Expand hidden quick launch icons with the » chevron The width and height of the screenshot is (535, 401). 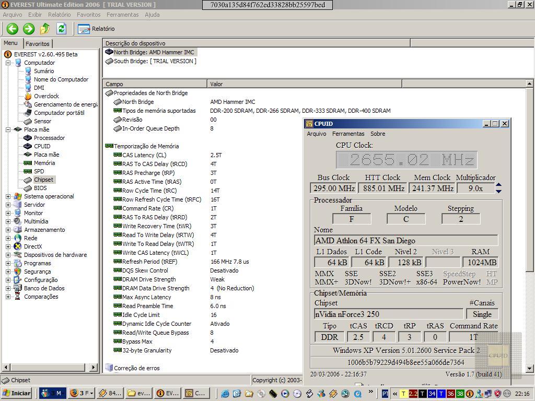pyautogui.click(x=371, y=392)
